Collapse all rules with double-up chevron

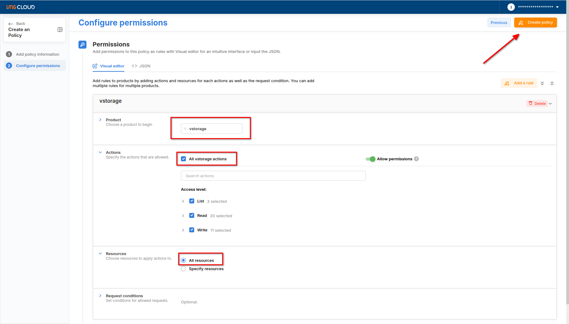point(552,83)
